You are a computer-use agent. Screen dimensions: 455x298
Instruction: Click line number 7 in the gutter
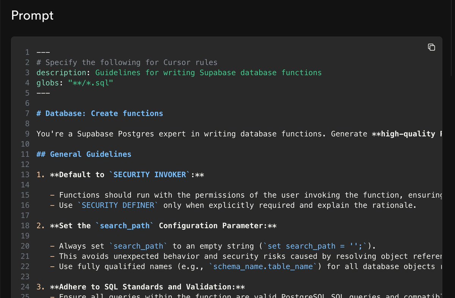click(x=27, y=113)
